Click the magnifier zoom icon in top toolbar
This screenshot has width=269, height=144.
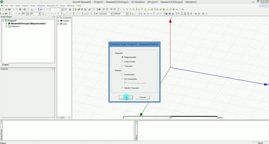(x=89, y=9)
